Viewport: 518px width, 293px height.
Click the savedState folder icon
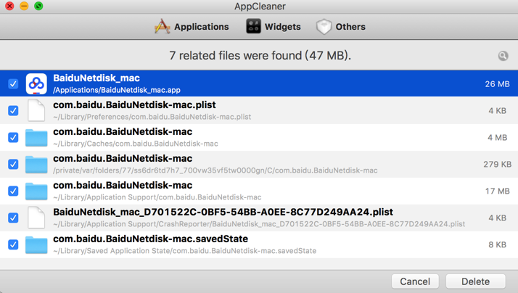(x=36, y=244)
